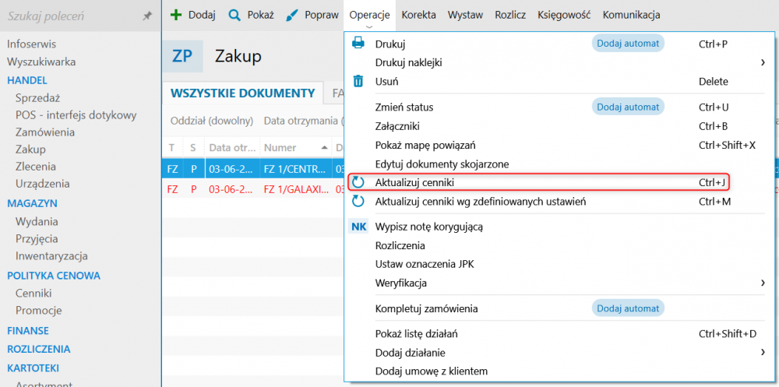
Task: Click the NK icon for correction note
Action: pos(358,227)
